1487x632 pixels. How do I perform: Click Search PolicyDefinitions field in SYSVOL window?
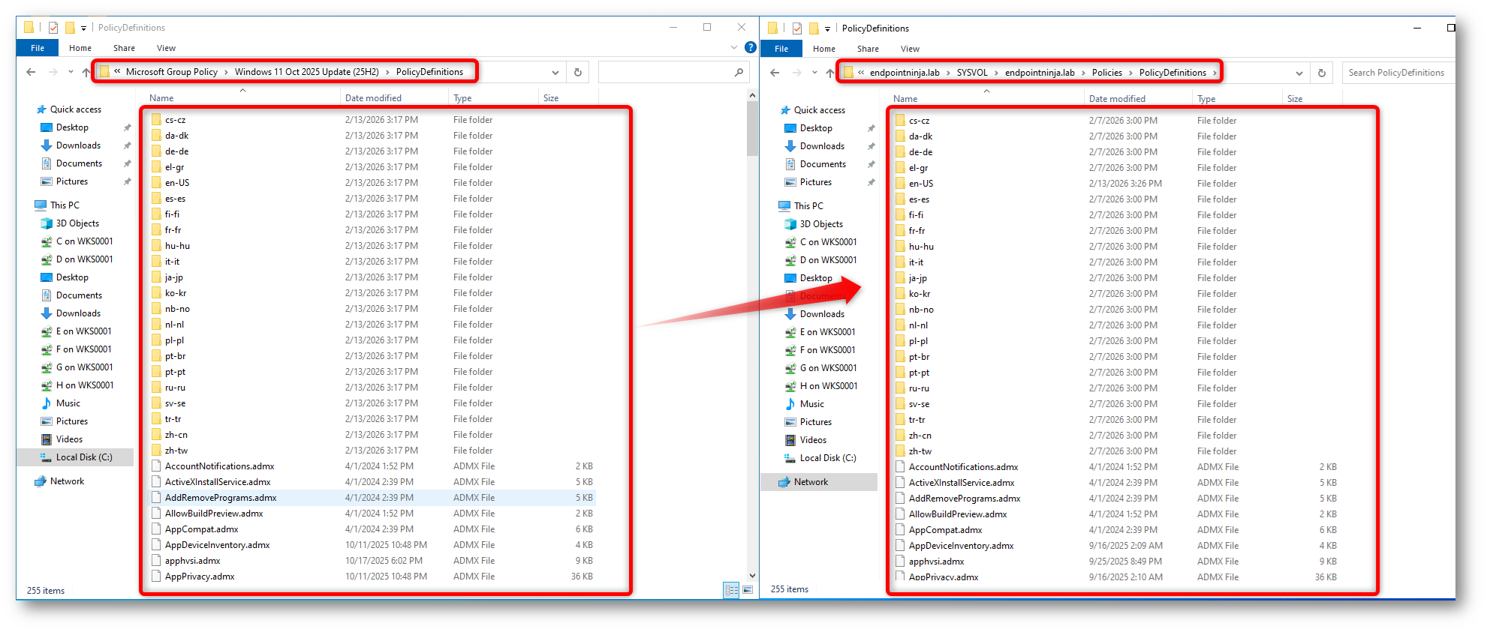[1398, 73]
